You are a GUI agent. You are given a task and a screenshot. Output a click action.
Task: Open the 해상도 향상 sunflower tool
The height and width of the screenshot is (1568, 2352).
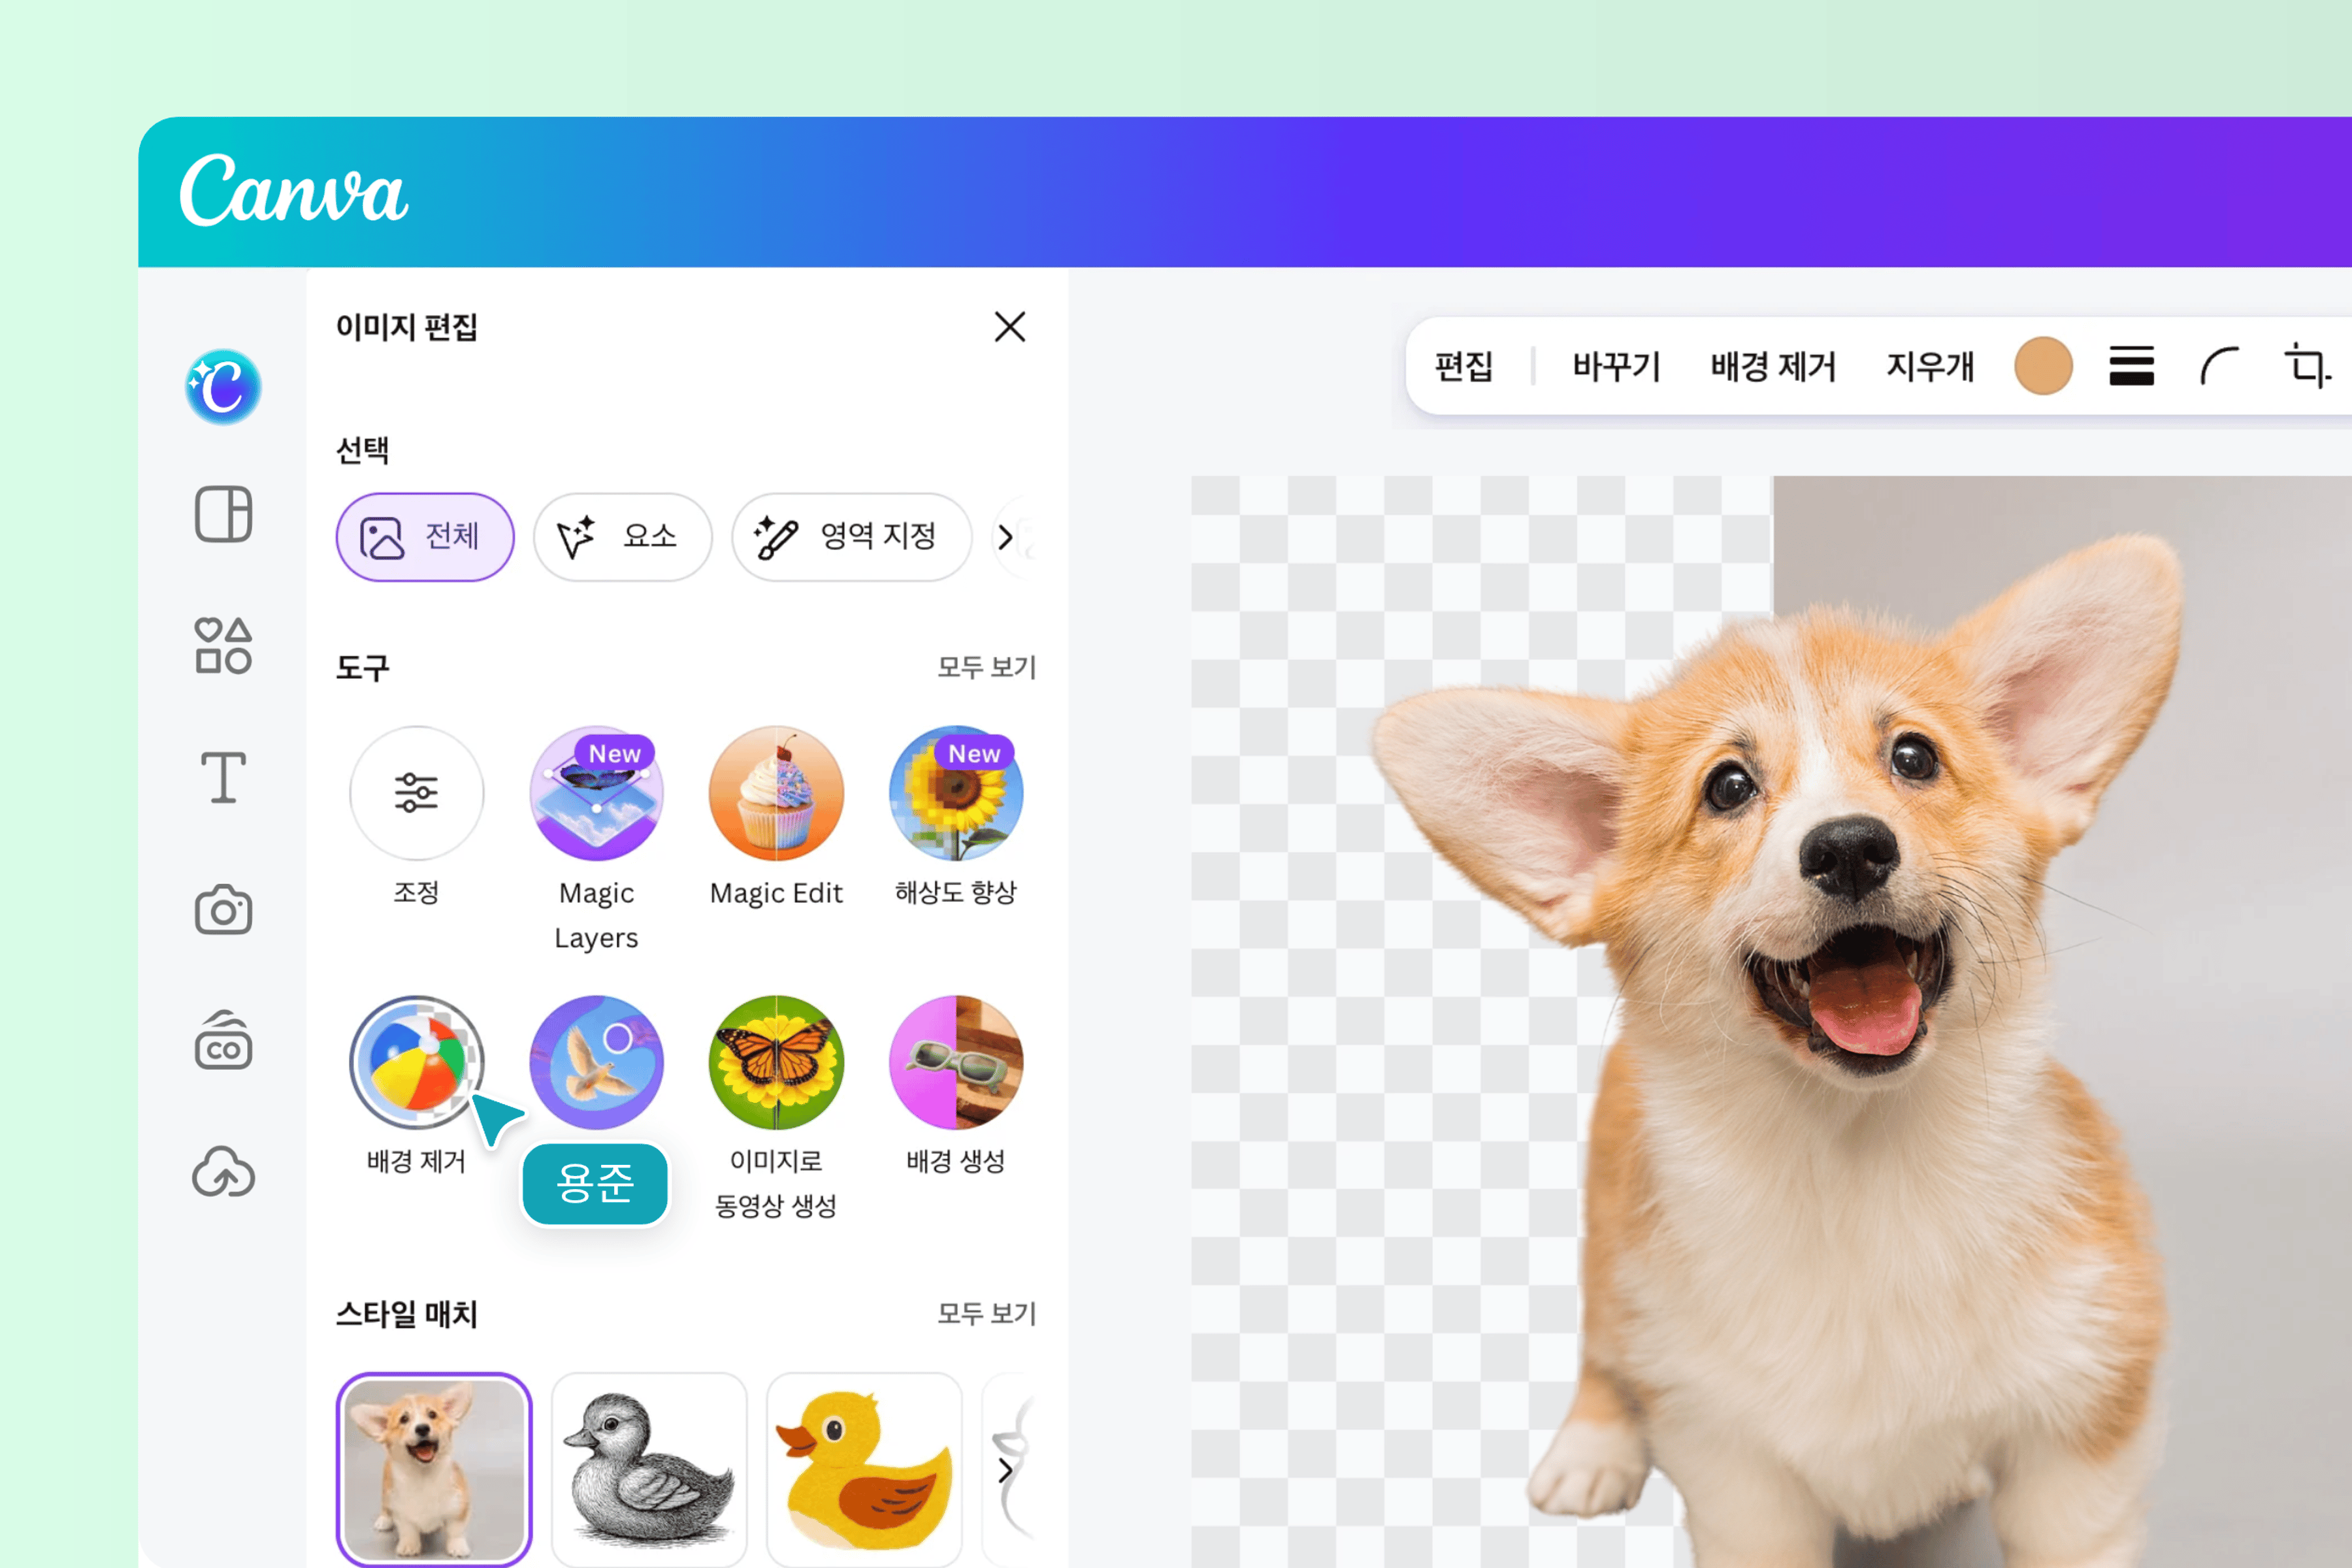[956, 793]
